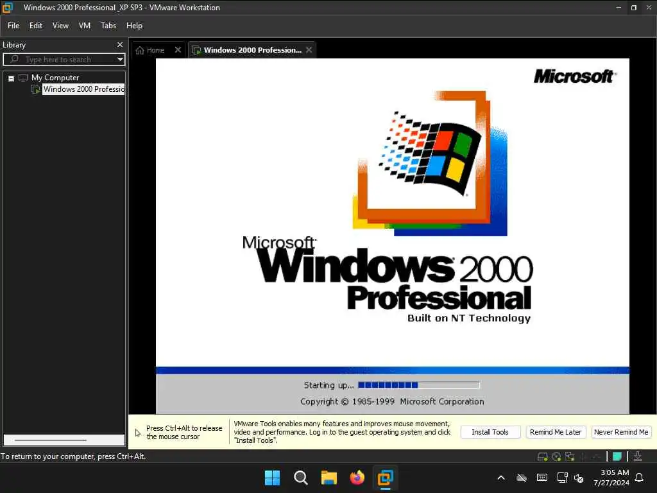657x493 pixels.
Task: Click the Starting up progress bar
Action: (x=418, y=385)
